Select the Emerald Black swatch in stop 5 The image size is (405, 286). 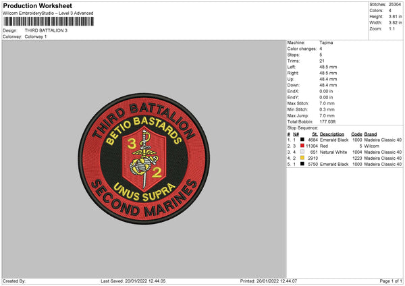(302, 164)
